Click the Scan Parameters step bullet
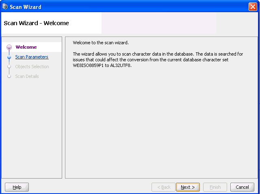Image resolution: width=260 pixels, height=194 pixels. click(x=9, y=57)
